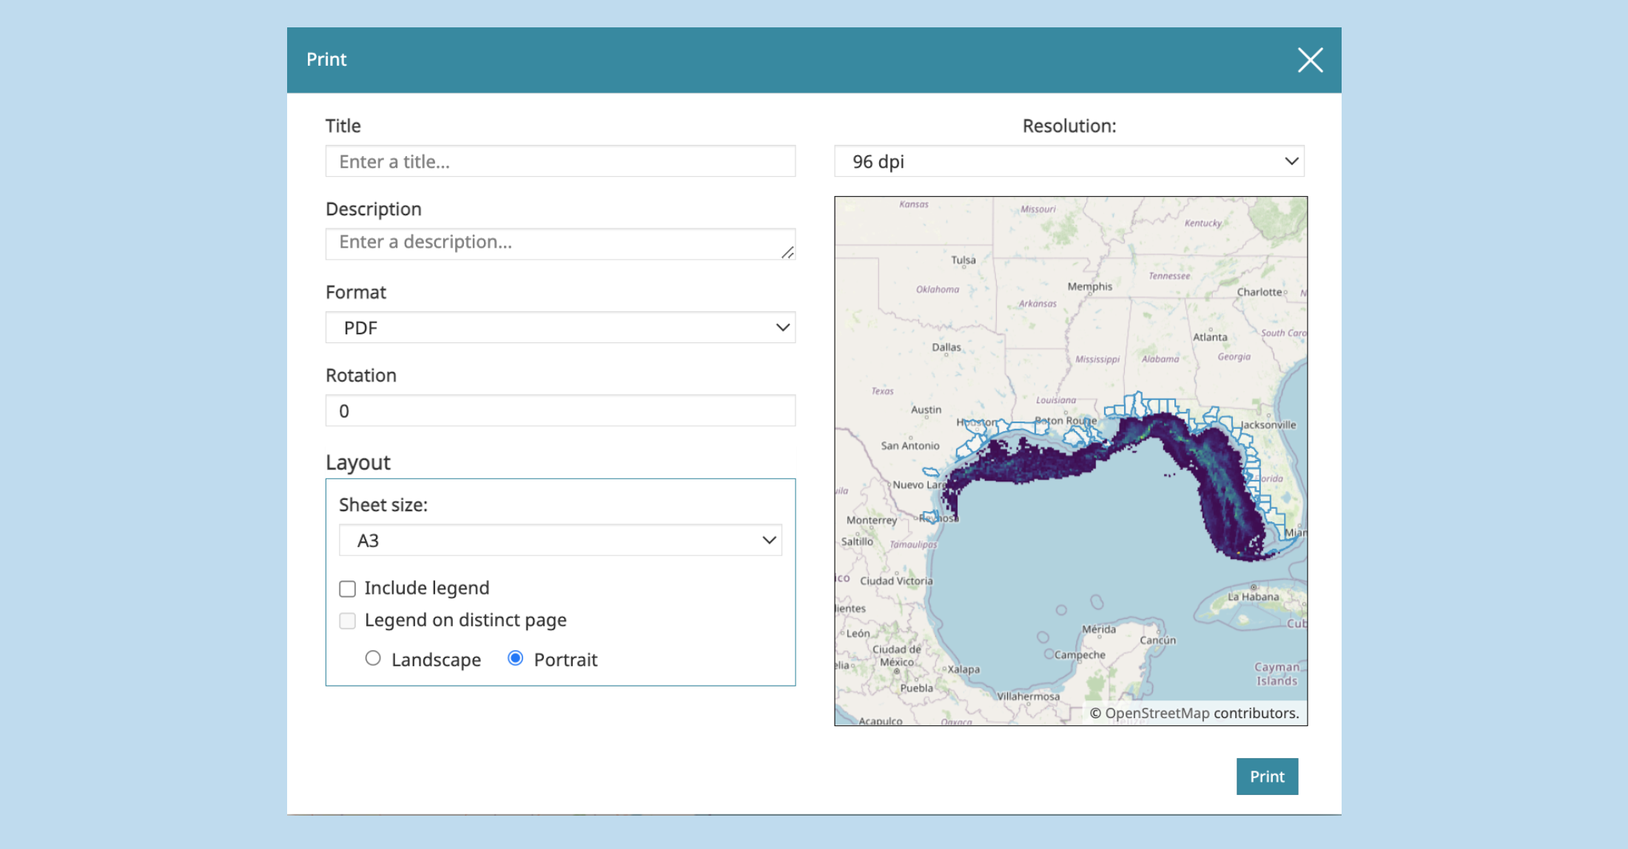Toggle Legend on distinct page checkbox
Viewport: 1628px width, 849px height.
point(348,620)
